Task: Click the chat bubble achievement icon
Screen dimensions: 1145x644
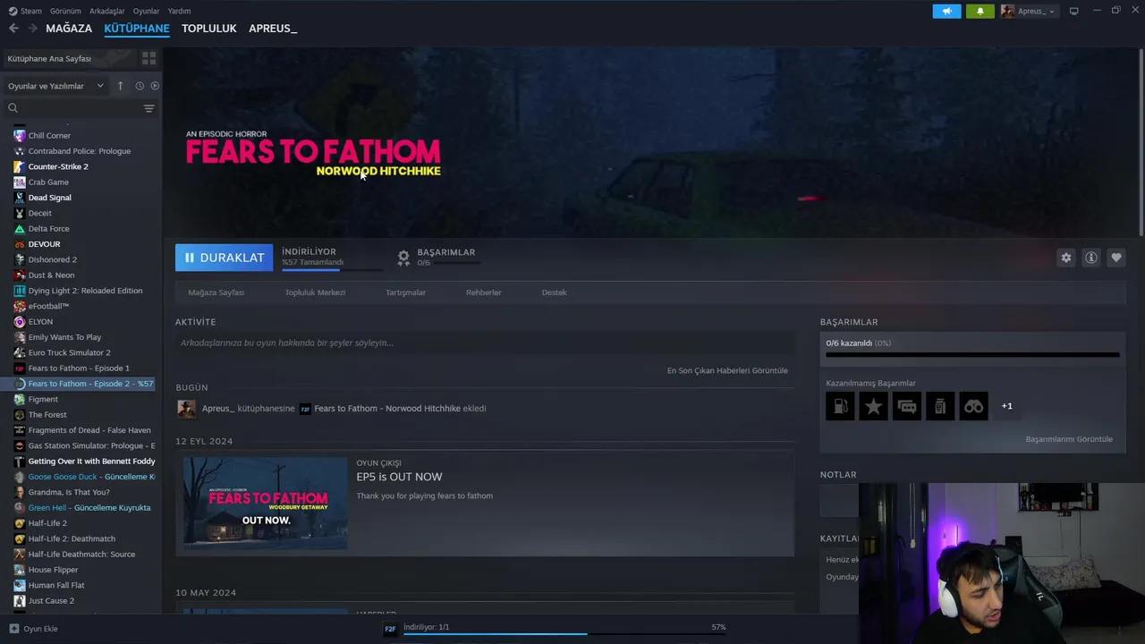Action: point(906,406)
